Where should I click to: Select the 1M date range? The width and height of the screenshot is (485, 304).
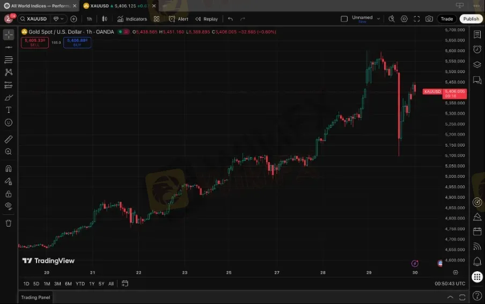click(x=47, y=284)
